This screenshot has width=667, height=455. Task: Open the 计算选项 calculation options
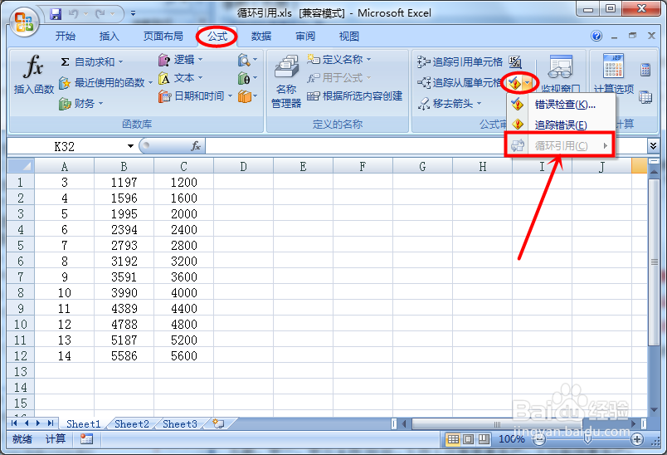613,74
